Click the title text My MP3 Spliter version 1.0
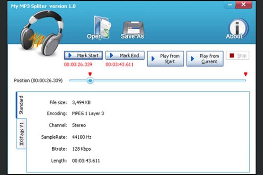Screen dimensions: 263x175 click(x=43, y=6)
